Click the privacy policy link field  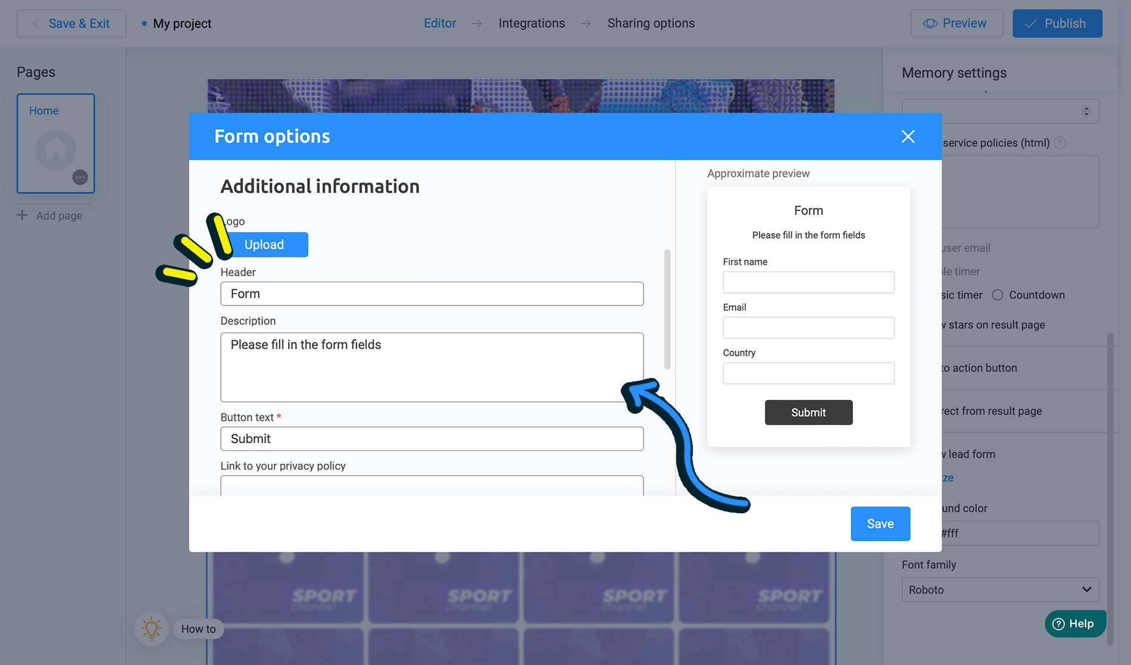tap(432, 485)
